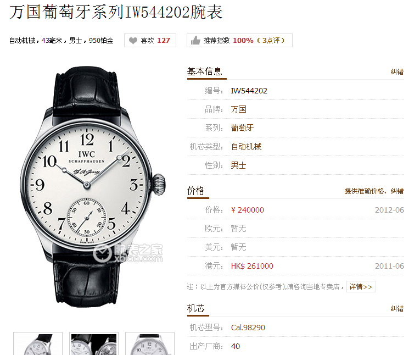420x355 pixels.
Task: Open the 万国 brand link
Action: 238,109
